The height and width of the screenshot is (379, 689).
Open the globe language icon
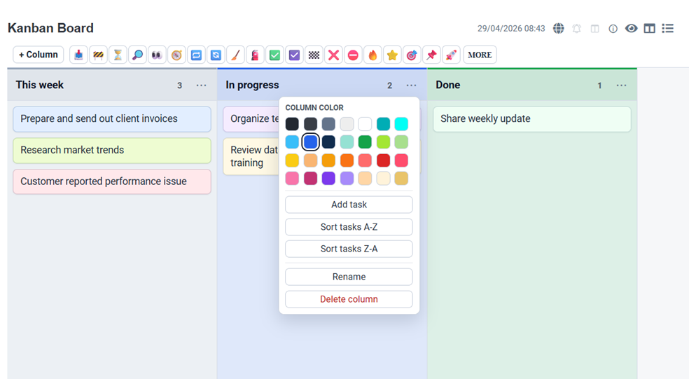[559, 29]
